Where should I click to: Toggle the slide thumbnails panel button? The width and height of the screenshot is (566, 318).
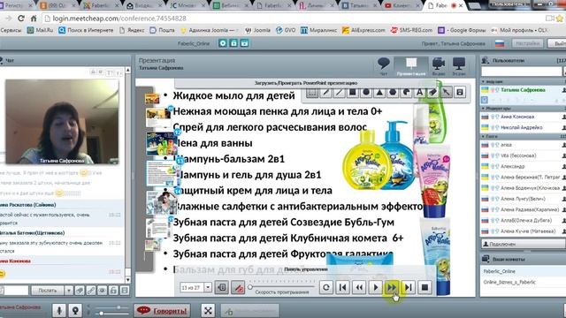tap(222, 287)
